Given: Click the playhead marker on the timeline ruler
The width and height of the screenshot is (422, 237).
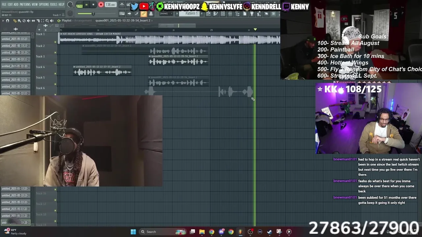Looking at the screenshot, I should (x=255, y=30).
